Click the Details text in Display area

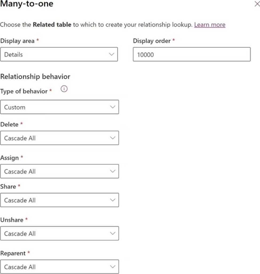13,55
